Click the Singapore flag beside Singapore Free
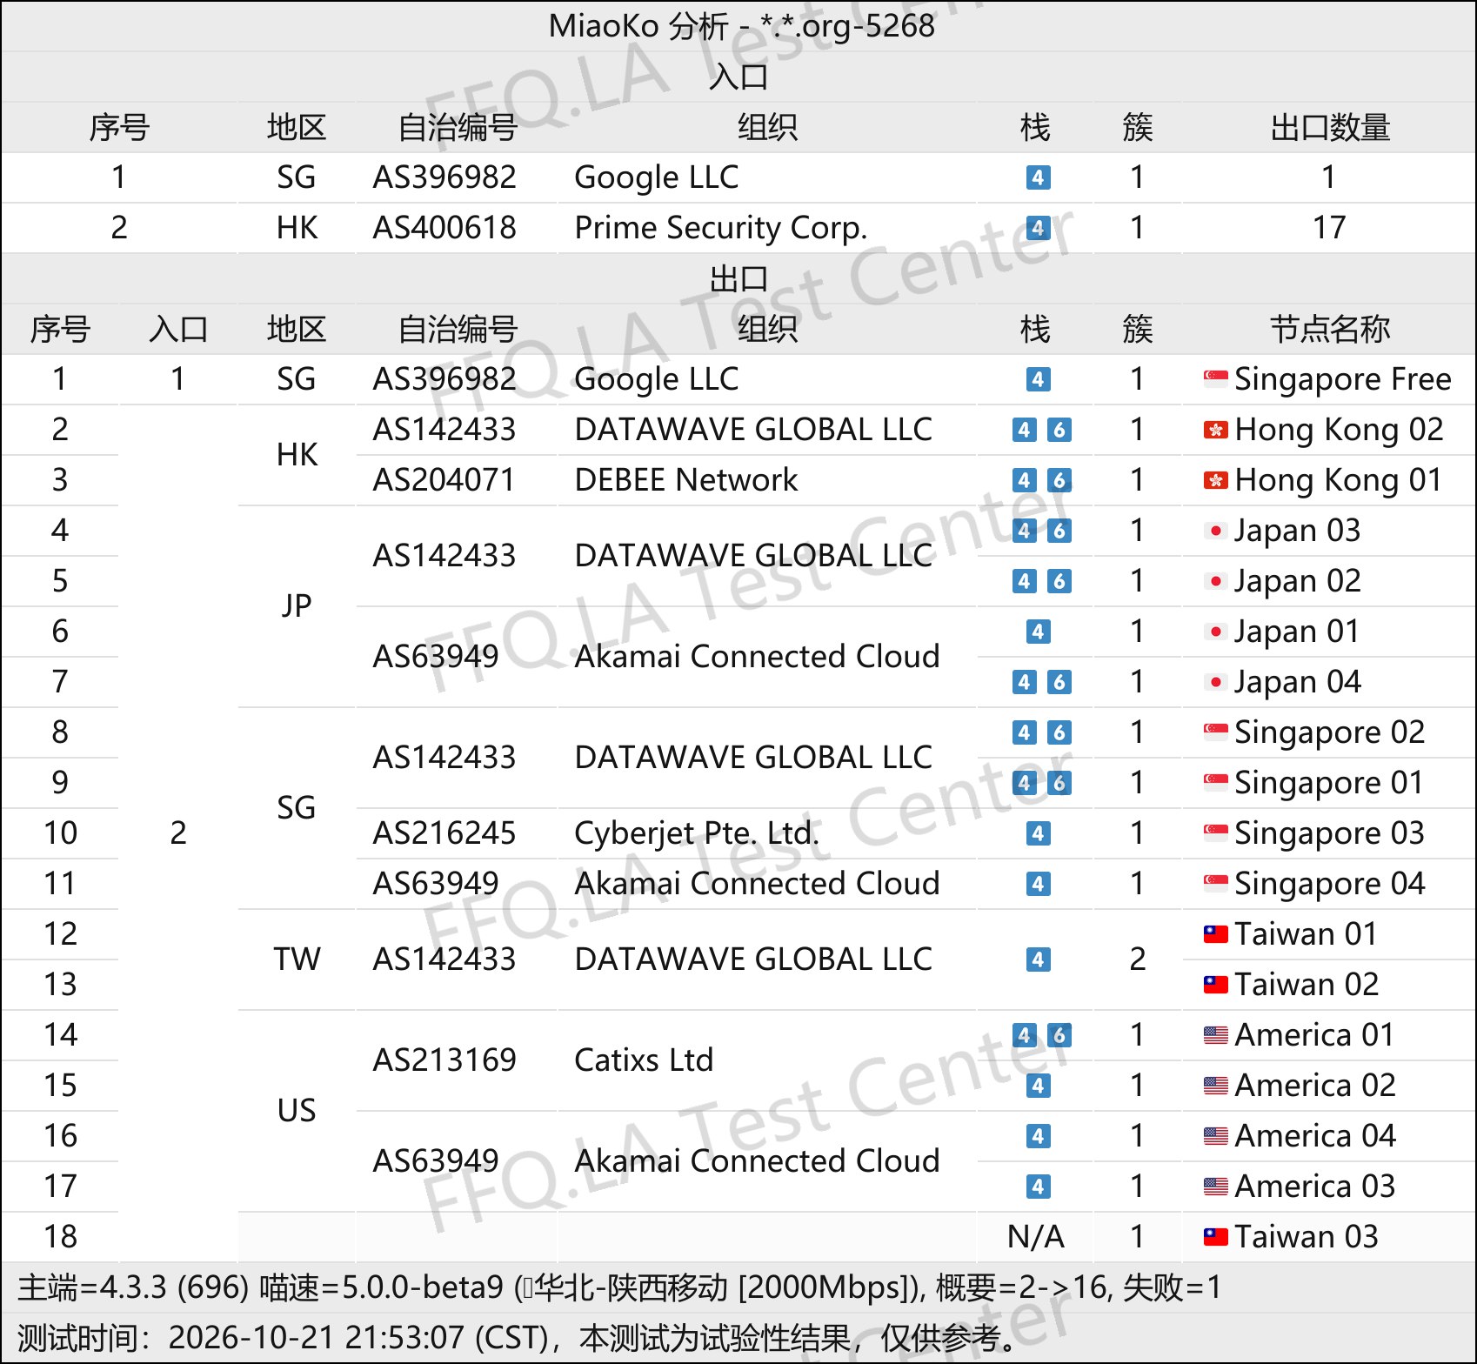1477x1364 pixels. 1215,379
